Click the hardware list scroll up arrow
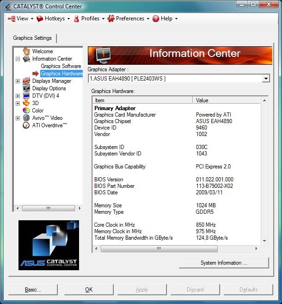282x304 pixels. pyautogui.click(x=264, y=100)
